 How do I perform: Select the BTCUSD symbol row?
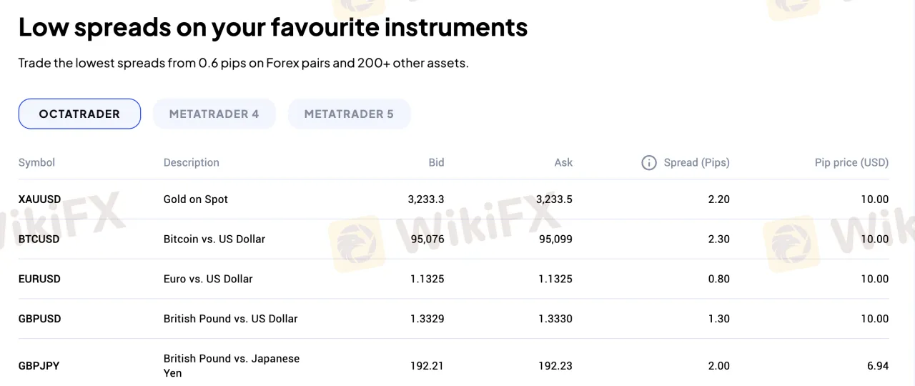[454, 239]
